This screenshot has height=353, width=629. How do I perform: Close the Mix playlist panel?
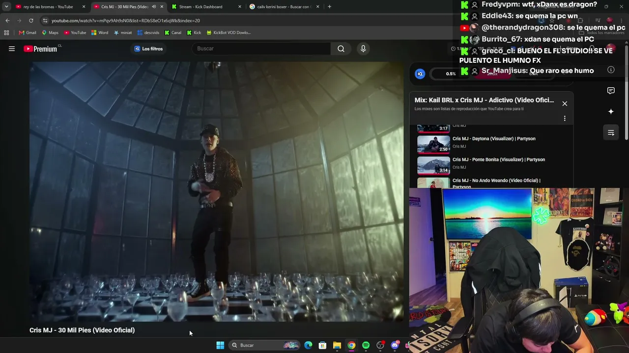(565, 103)
